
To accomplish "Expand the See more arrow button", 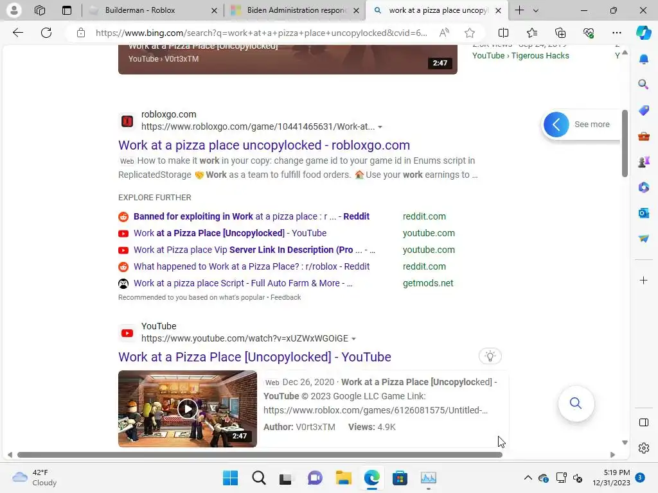I will pyautogui.click(x=556, y=125).
